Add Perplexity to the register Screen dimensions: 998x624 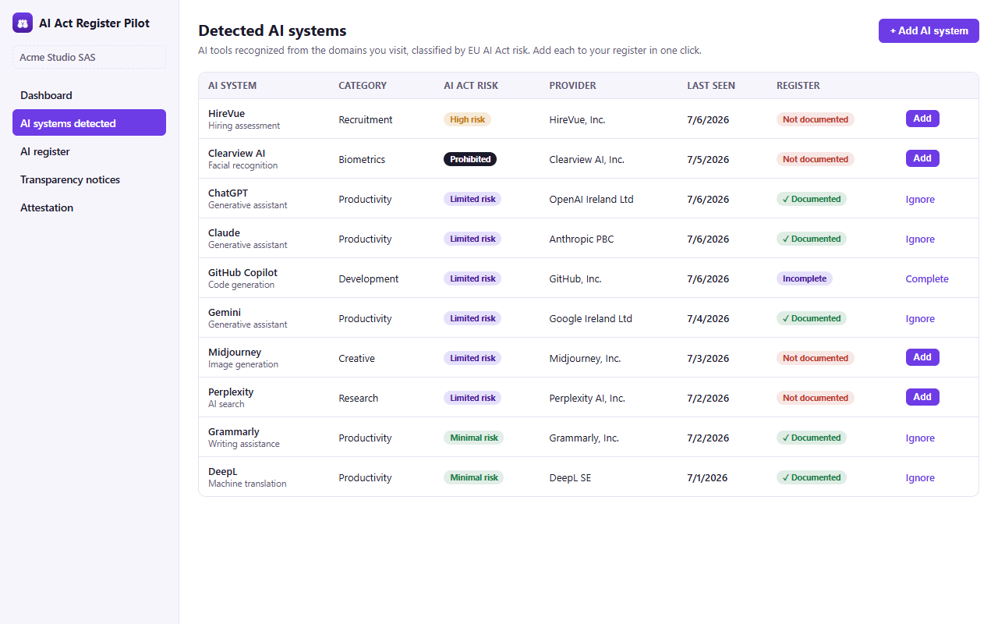click(922, 397)
